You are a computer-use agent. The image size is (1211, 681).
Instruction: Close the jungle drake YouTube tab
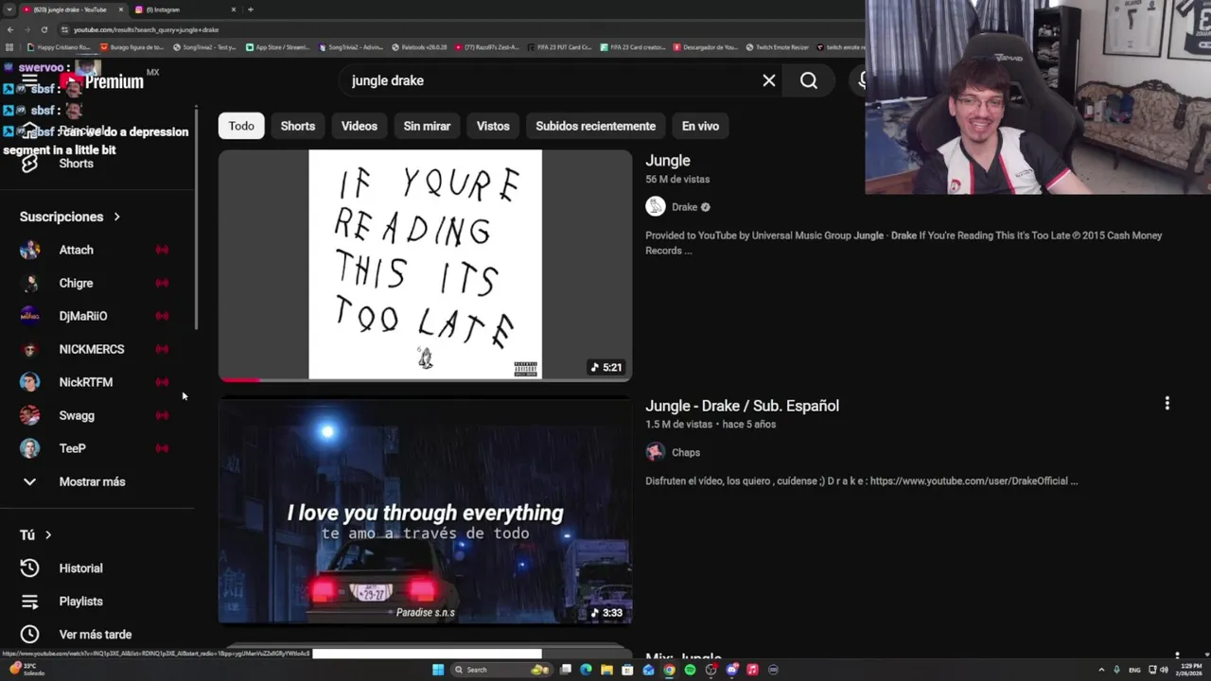click(x=122, y=9)
